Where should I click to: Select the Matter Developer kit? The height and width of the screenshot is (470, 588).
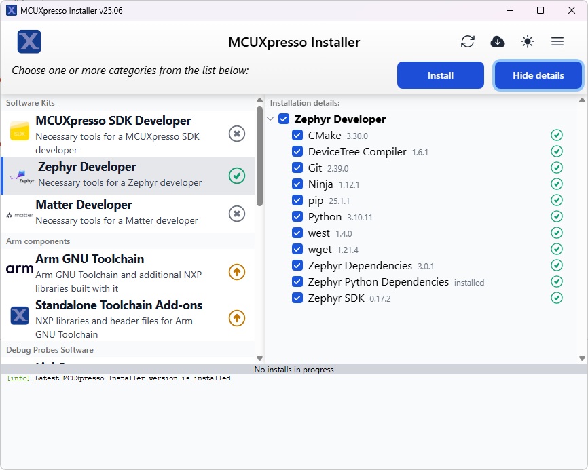point(128,214)
